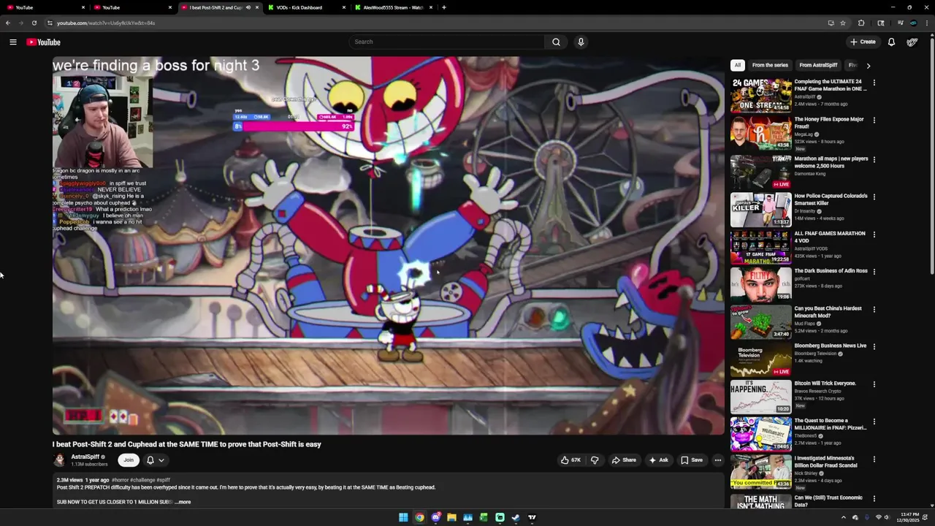Open TradingView from the taskbar
Image resolution: width=935 pixels, height=526 pixels.
(x=532, y=517)
